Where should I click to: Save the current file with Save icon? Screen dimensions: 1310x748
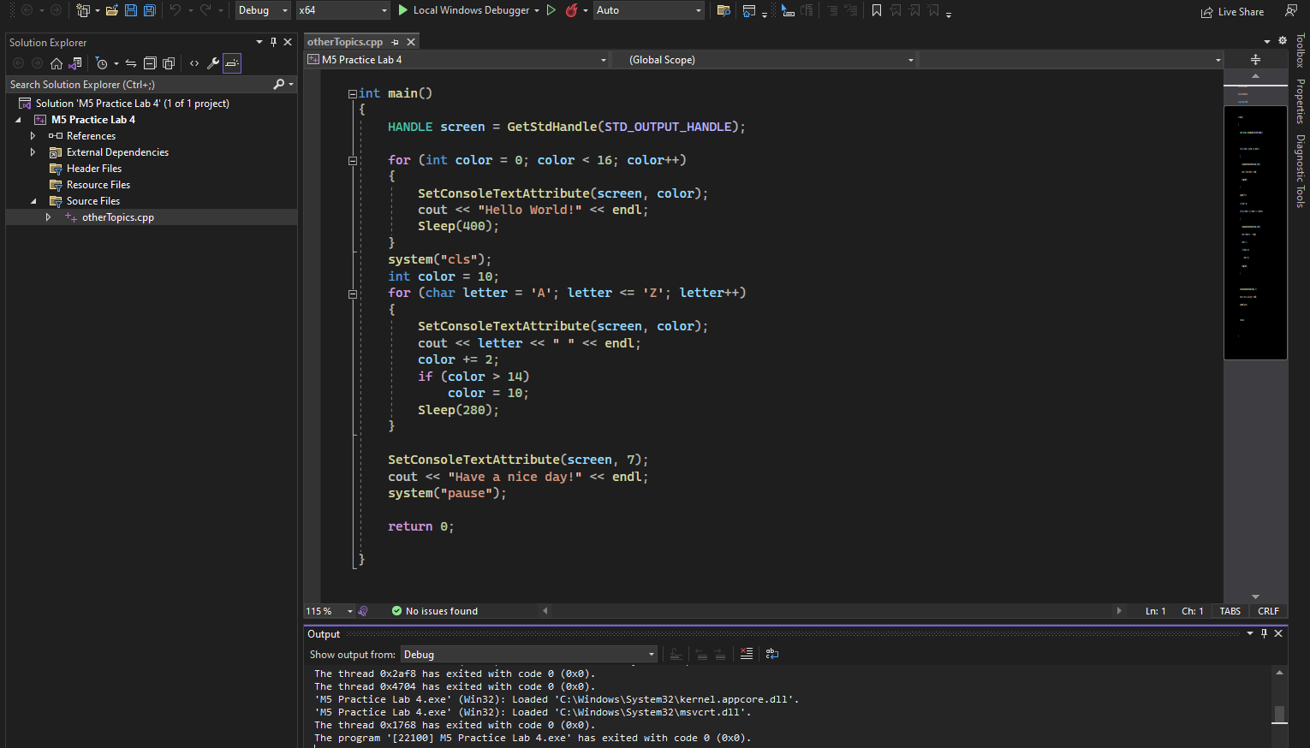click(130, 10)
